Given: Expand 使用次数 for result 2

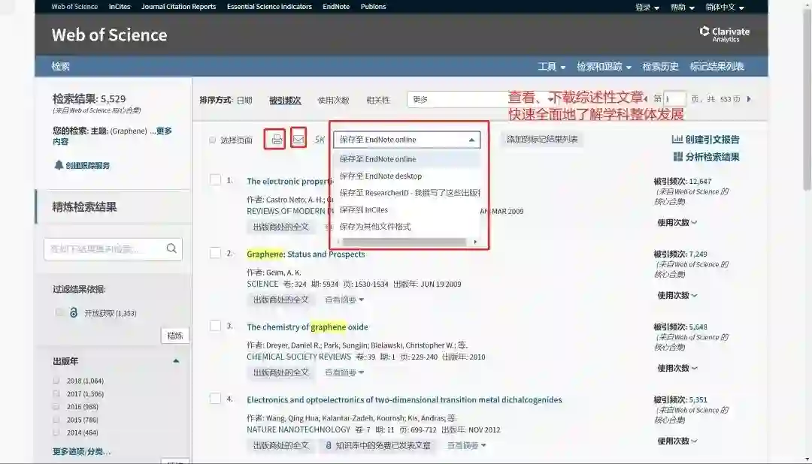Looking at the screenshot, I should (677, 295).
